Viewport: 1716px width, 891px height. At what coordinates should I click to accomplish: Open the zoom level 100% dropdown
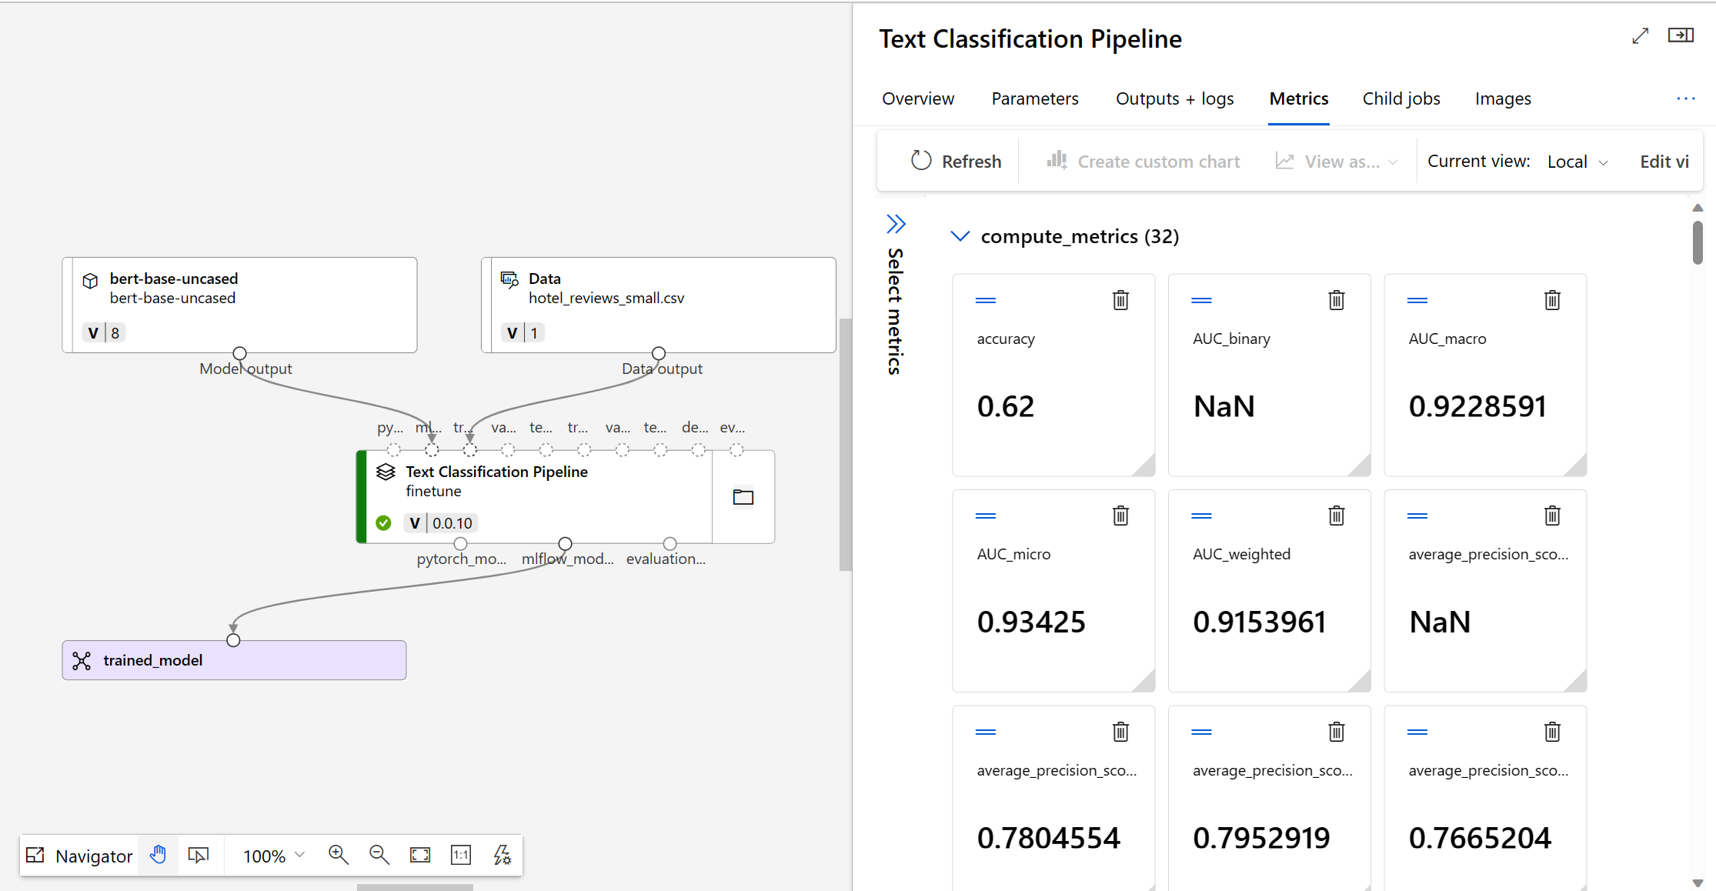274,856
